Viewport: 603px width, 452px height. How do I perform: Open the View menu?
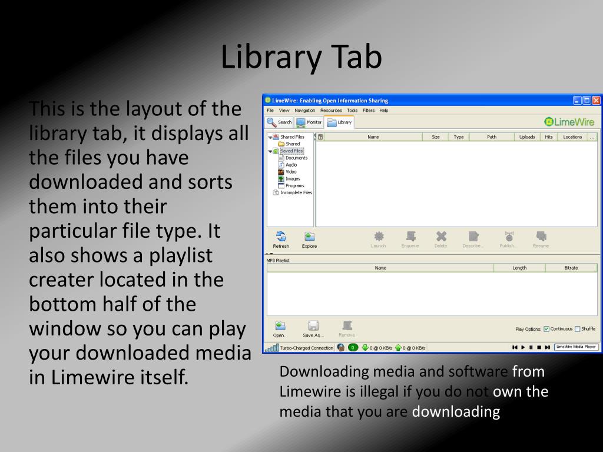284,110
